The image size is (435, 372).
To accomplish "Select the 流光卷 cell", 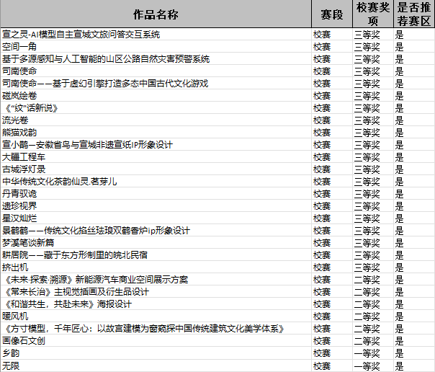I will point(14,120).
